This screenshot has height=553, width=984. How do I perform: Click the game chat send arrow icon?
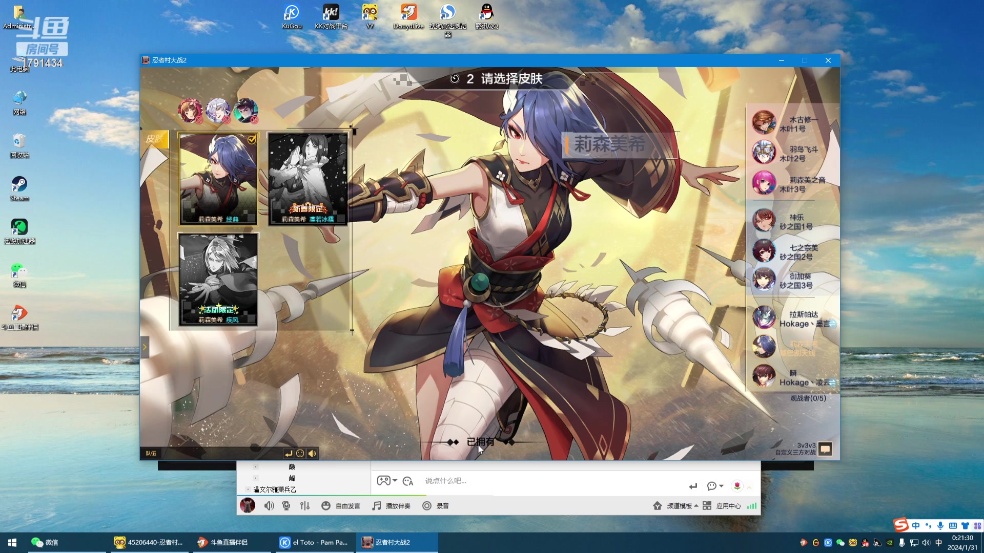[289, 454]
